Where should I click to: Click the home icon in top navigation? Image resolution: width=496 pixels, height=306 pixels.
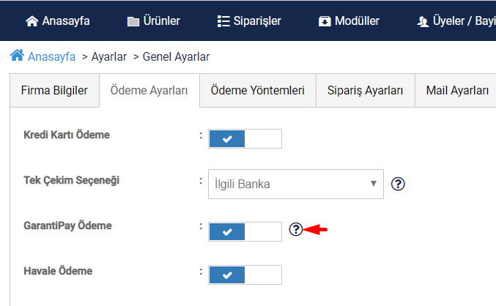coord(32,21)
